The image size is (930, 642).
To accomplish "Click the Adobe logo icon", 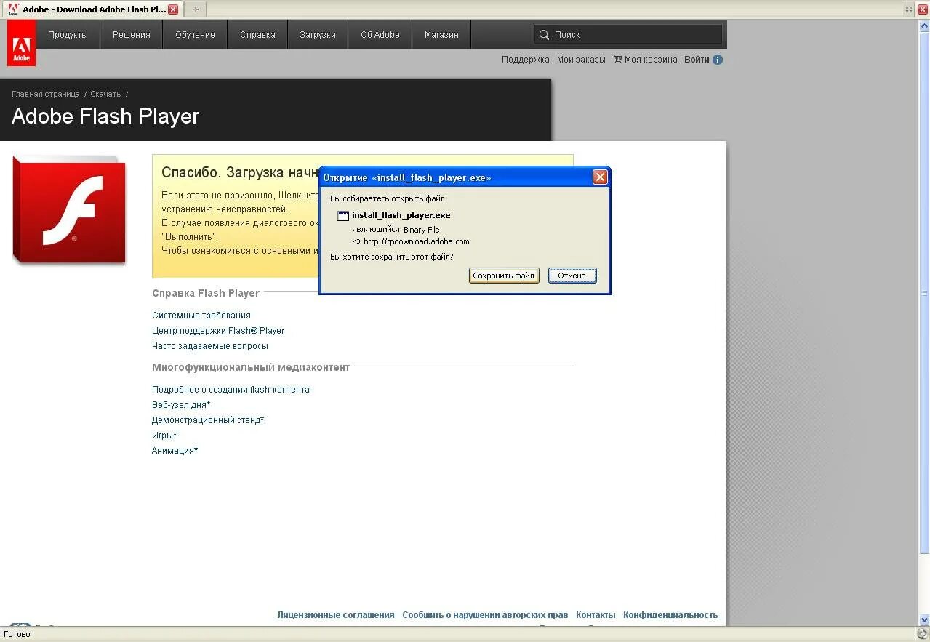I will [22, 43].
